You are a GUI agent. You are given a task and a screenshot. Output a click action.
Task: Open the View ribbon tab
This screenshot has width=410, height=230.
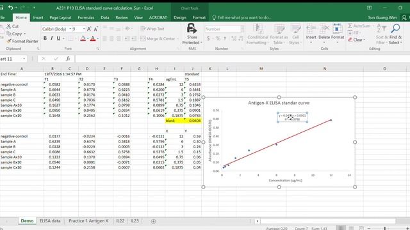[138, 17]
